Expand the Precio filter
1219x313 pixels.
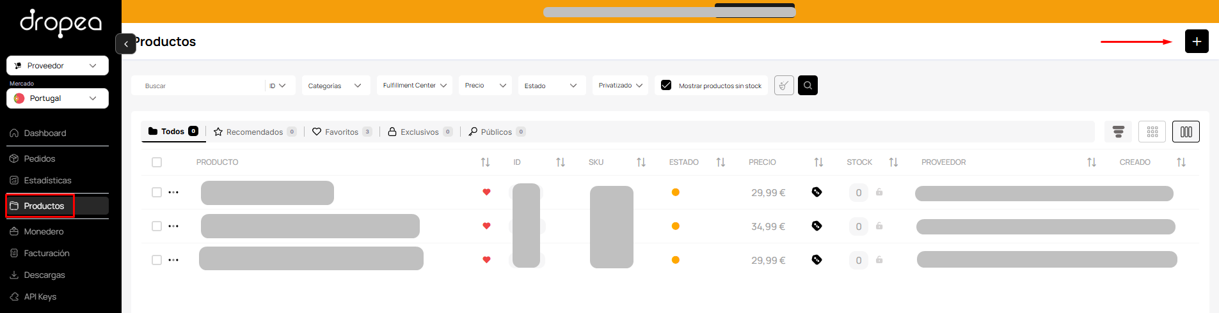point(485,86)
